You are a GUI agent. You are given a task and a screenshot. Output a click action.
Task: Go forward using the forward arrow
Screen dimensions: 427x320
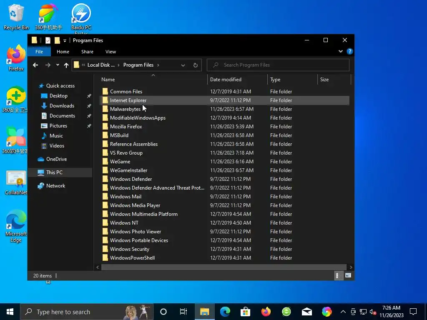[48, 65]
